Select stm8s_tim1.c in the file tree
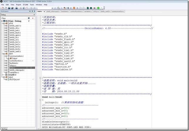The image size is (189, 131). [x=15, y=42]
